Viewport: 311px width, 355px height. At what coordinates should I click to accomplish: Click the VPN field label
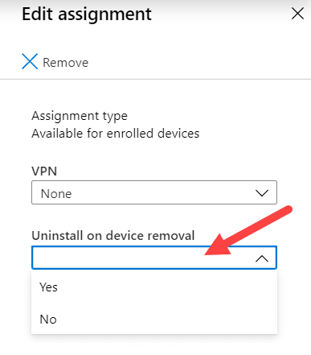(x=44, y=171)
